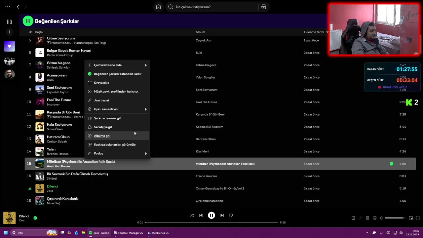Show lyrics microphone icon
Viewport: 423px width, 238px height.
click(x=361, y=218)
